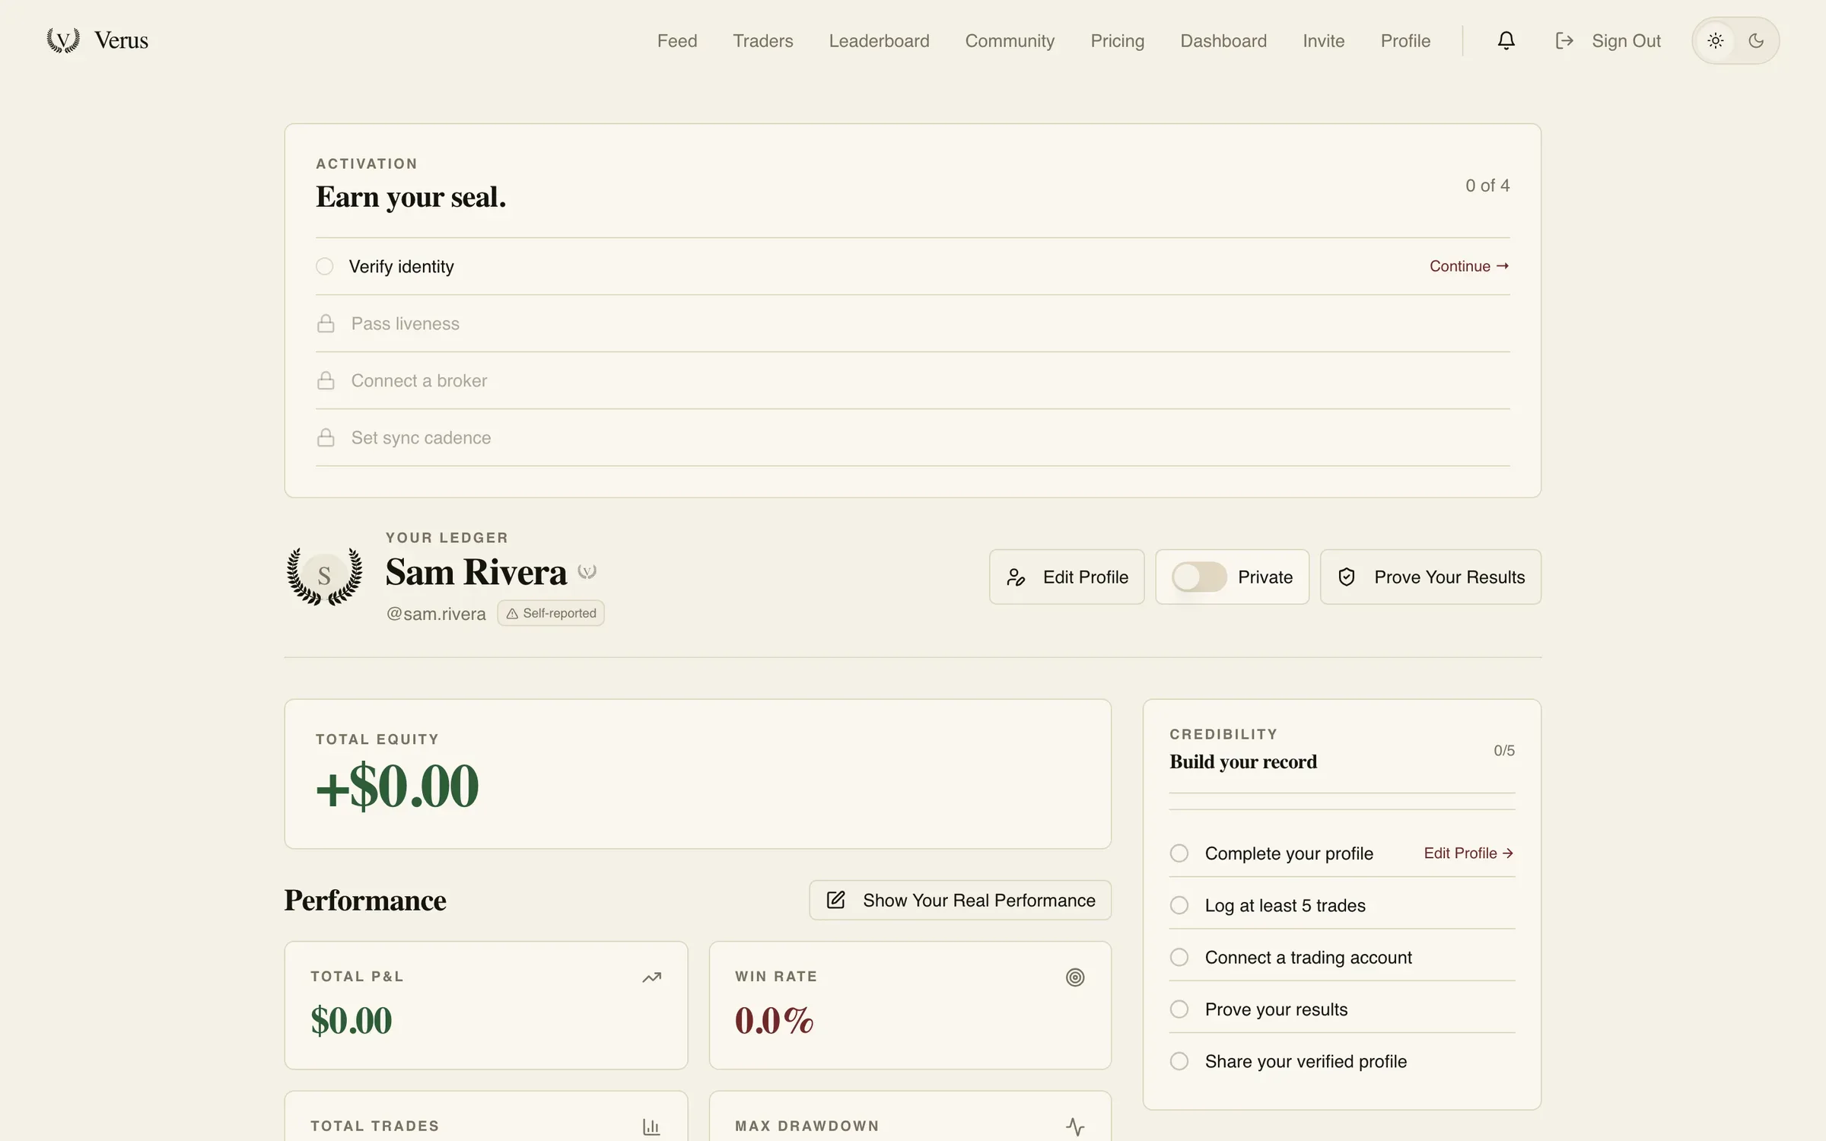Open the Pricing page
This screenshot has width=1826, height=1141.
(x=1117, y=40)
